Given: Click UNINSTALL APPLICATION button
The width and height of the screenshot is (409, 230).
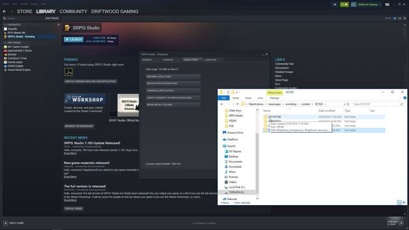Looking at the screenshot, I should tap(173, 91).
